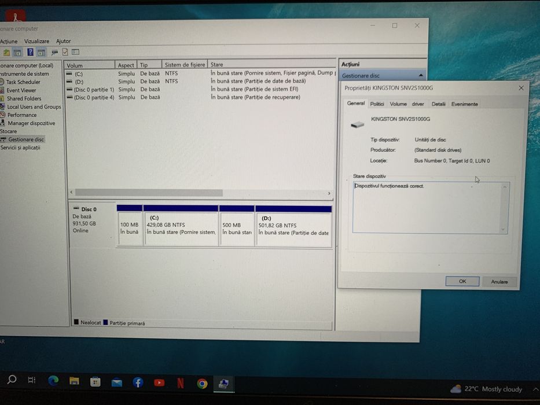Click the Anulare button
The height and width of the screenshot is (405, 540).
pyautogui.click(x=499, y=282)
